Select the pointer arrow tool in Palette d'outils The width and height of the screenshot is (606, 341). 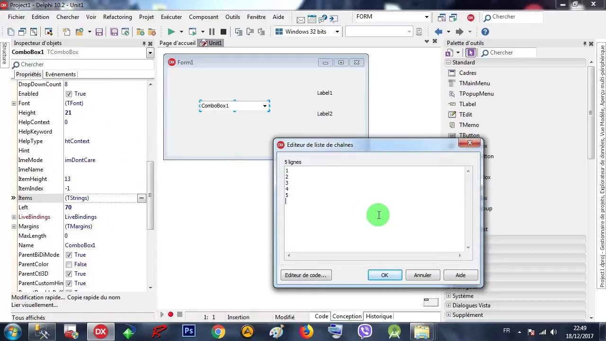(471, 53)
